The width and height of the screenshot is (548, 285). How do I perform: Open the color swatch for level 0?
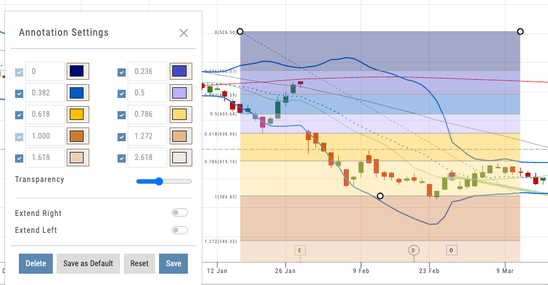pos(79,72)
